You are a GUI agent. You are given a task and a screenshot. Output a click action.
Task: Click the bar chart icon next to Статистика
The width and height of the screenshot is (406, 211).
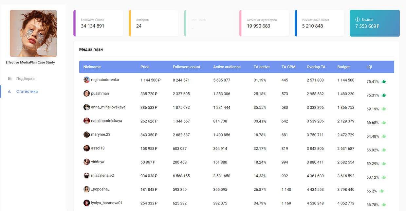coord(9,92)
